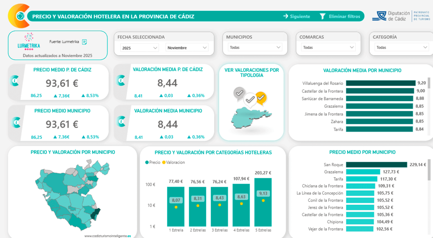The width and height of the screenshot is (433, 238).
Task: Toggle the Valoracion legend item
Action: pos(175,162)
